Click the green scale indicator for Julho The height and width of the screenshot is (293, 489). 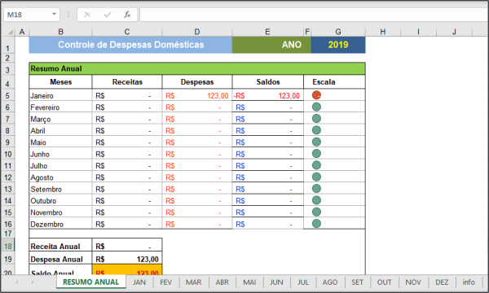tap(316, 165)
